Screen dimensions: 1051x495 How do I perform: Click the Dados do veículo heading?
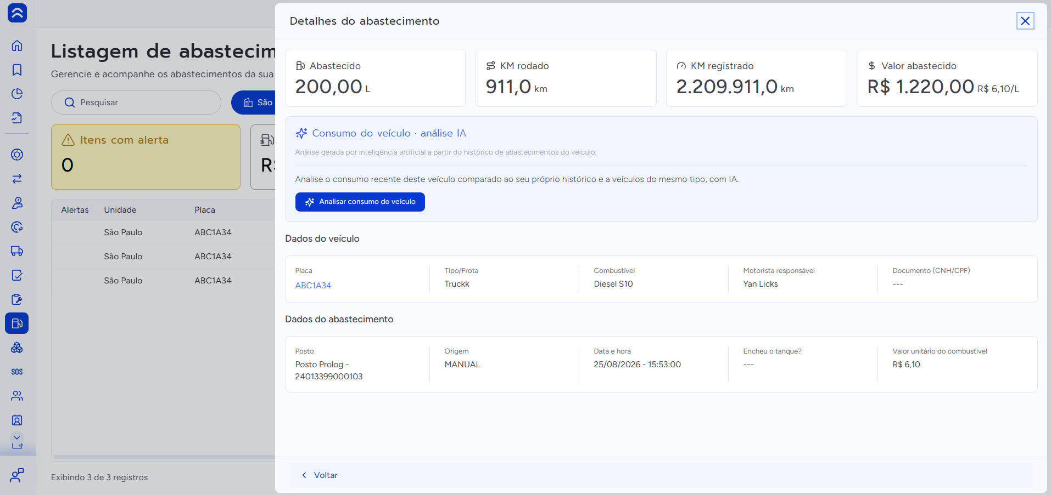[x=322, y=238]
